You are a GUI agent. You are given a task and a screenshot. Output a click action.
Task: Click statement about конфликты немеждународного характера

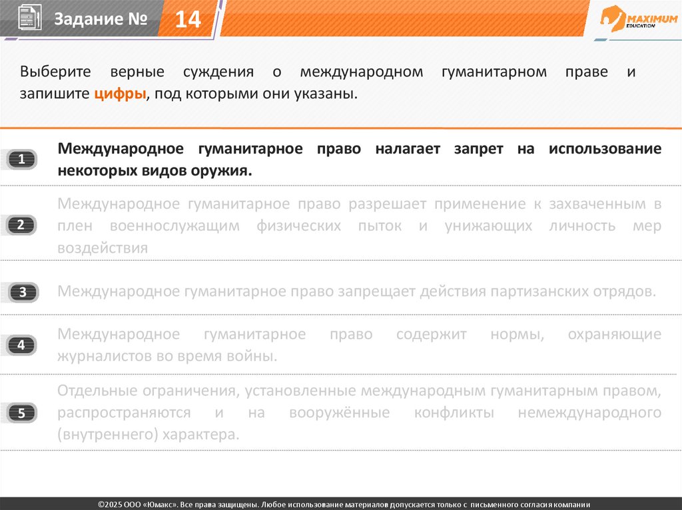point(359,412)
